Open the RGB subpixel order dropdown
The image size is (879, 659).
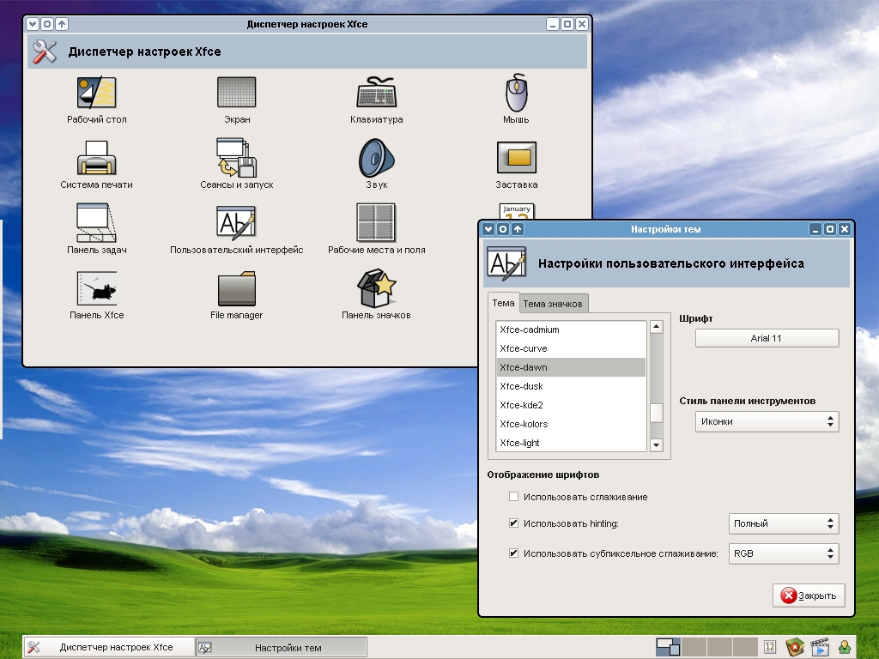click(x=784, y=553)
